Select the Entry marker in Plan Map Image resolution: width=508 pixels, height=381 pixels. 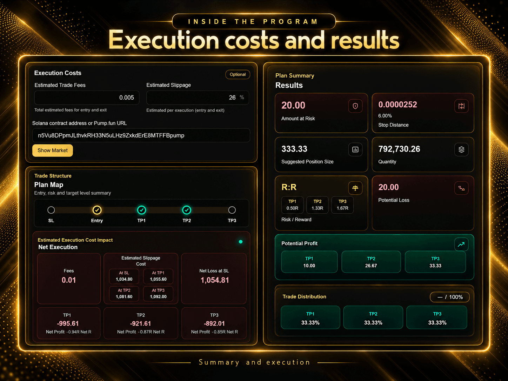(x=97, y=210)
